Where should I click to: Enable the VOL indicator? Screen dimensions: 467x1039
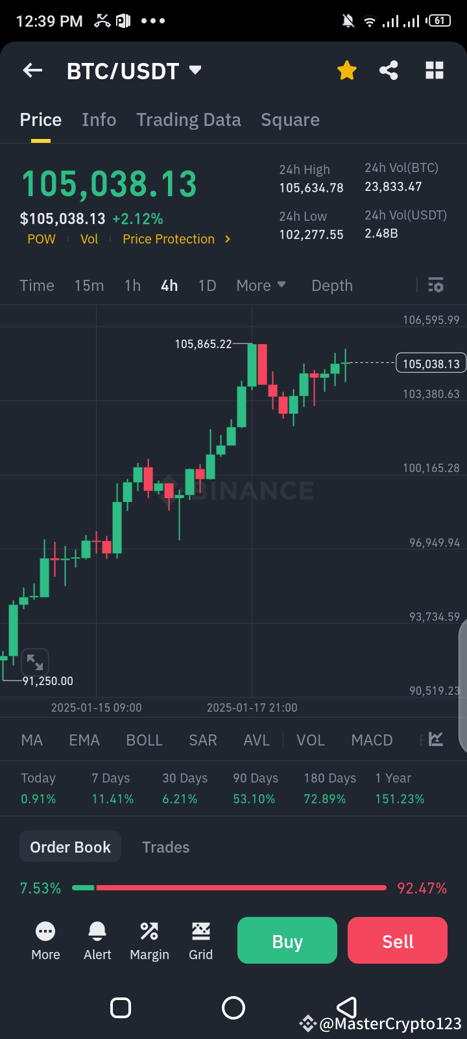[310, 740]
